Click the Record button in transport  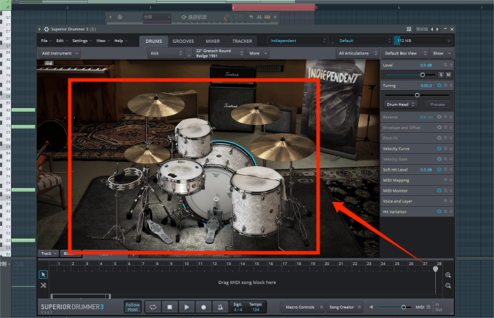coord(203,307)
